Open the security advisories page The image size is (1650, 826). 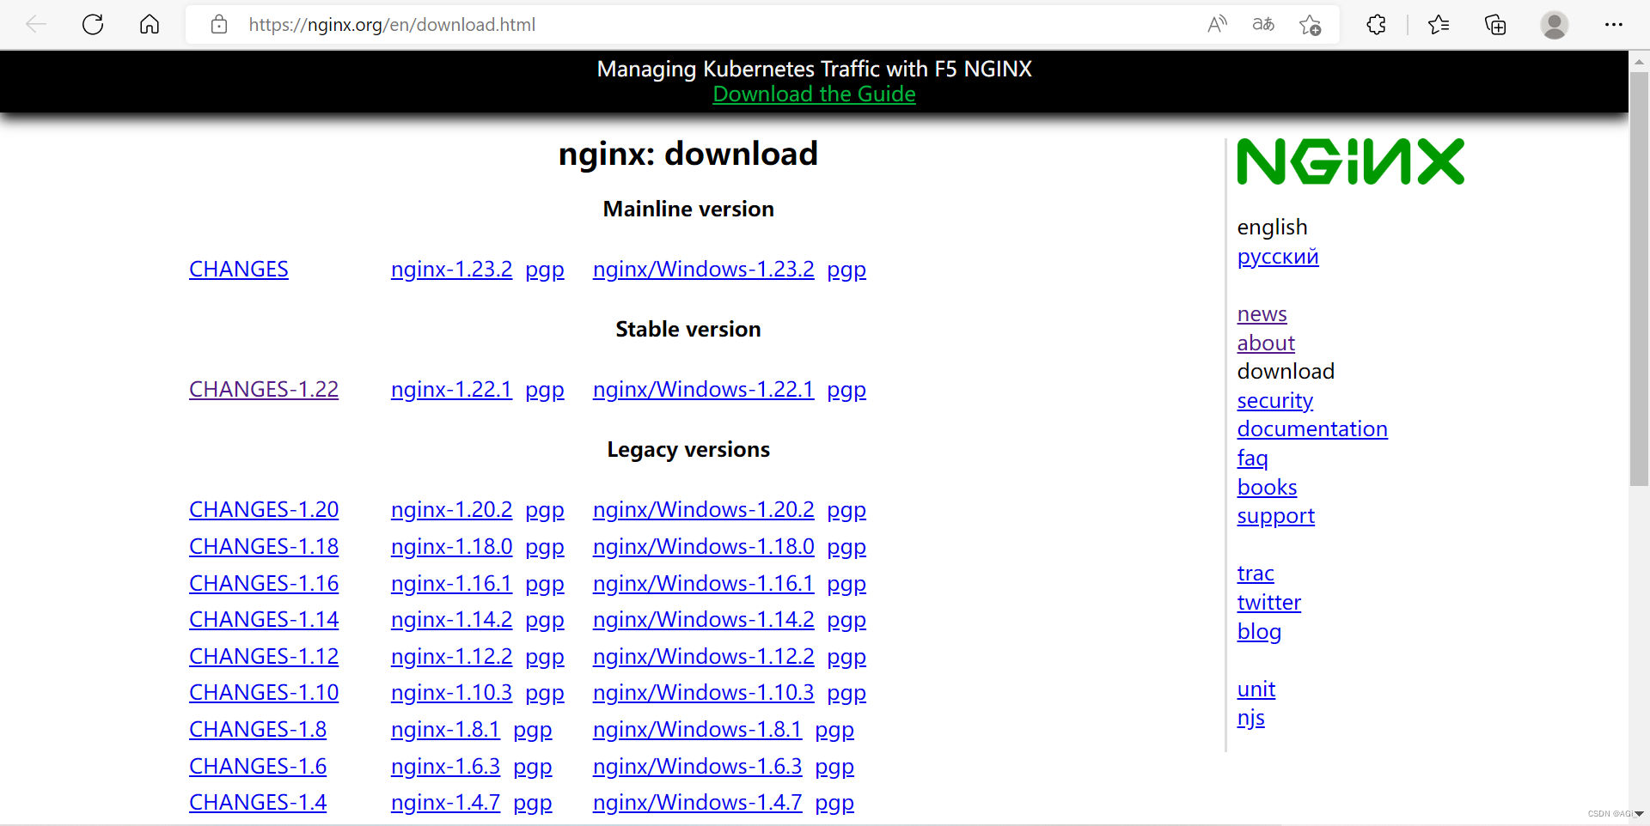1274,400
